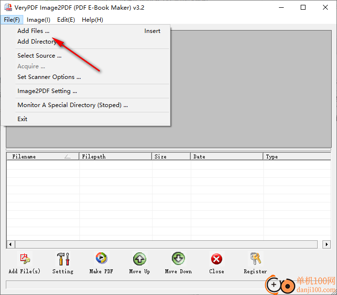Click the Make PDF icon
Image resolution: width=337 pixels, height=295 pixels.
pos(101,259)
